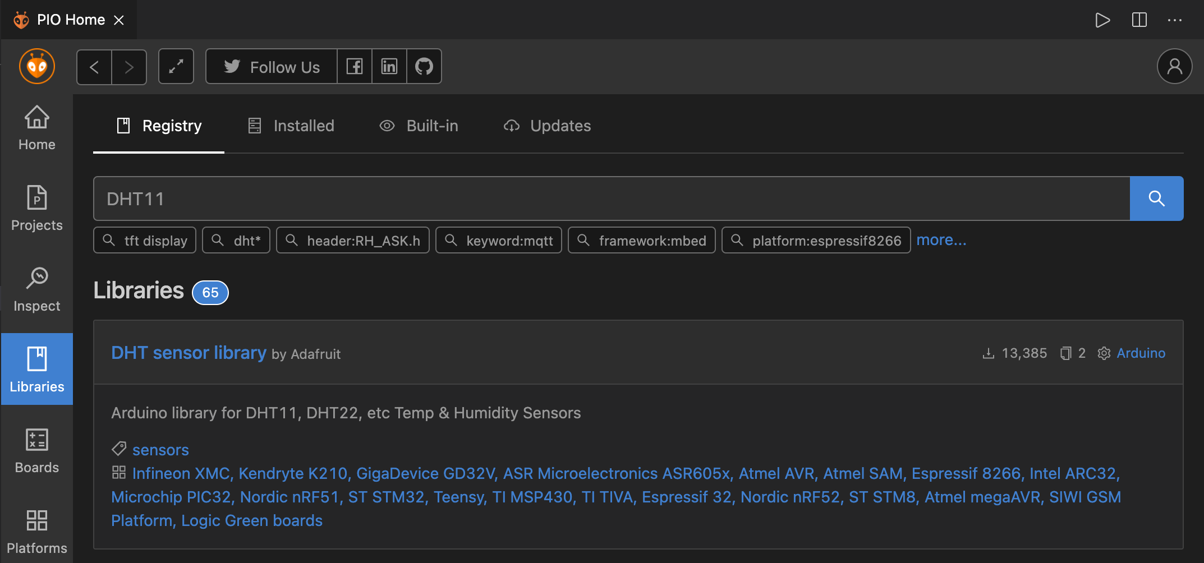Open the Intel ARC32 platform link
Image resolution: width=1204 pixels, height=563 pixels.
1073,473
